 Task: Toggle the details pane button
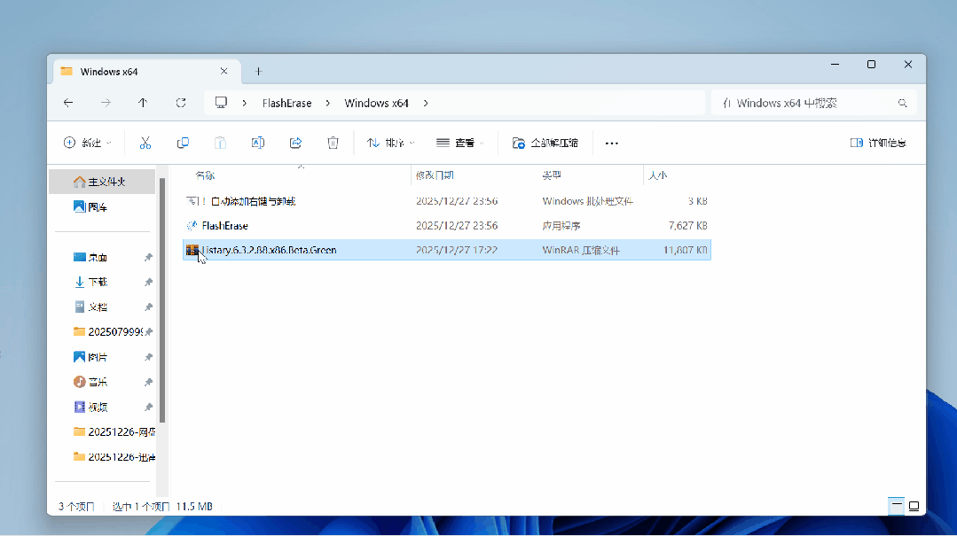(x=877, y=143)
